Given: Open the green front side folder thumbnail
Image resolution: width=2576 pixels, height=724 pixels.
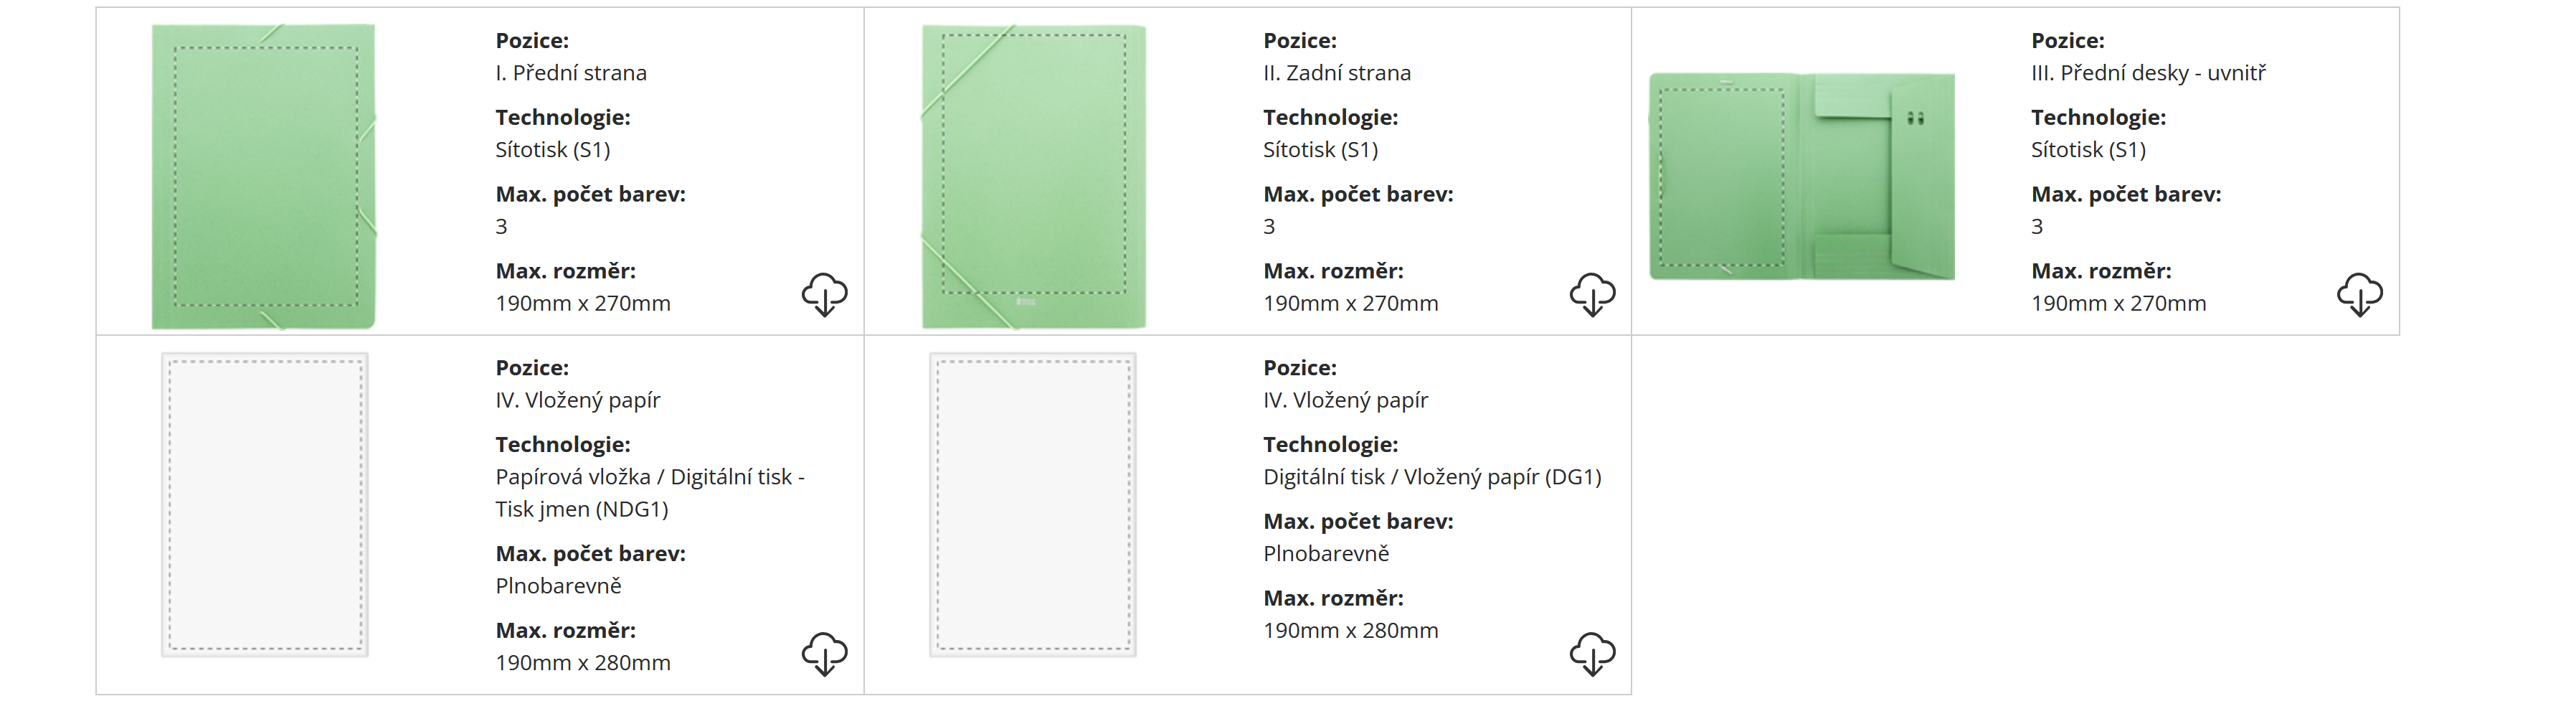Looking at the screenshot, I should coord(264,177).
